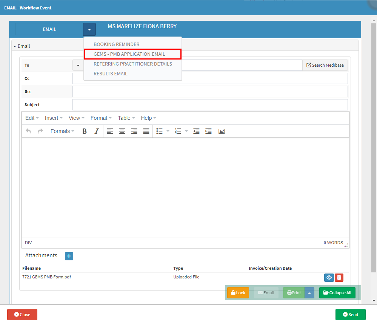Center align text in the editor

(122, 131)
